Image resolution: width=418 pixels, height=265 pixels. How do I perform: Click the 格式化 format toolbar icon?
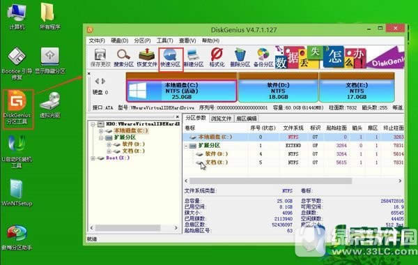click(217, 58)
